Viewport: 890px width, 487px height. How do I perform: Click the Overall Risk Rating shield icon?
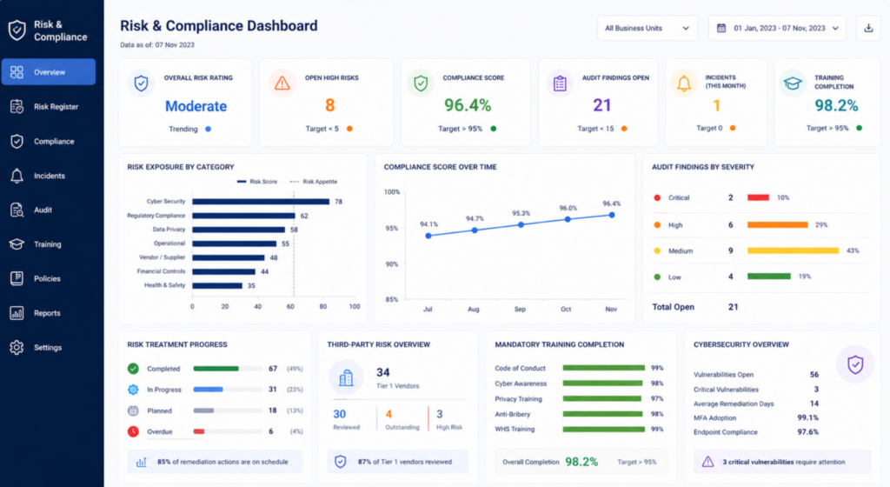pyautogui.click(x=142, y=83)
